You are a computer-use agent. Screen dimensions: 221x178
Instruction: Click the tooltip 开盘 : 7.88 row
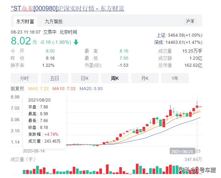(38, 107)
